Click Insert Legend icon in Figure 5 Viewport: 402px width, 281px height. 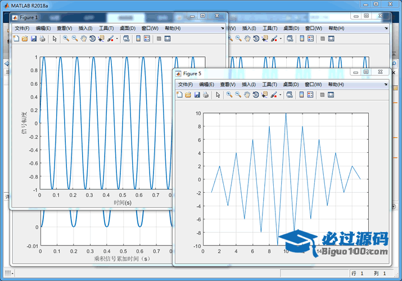[310, 95]
